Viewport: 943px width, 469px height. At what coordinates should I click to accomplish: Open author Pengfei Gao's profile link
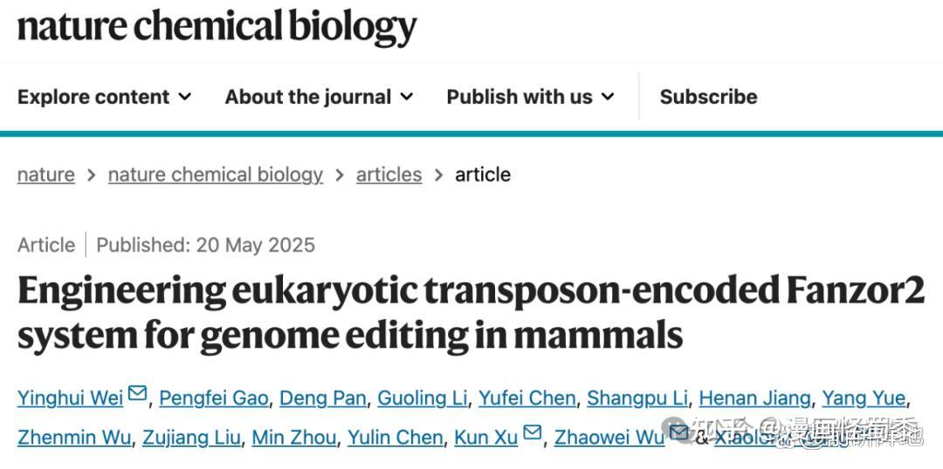click(214, 398)
